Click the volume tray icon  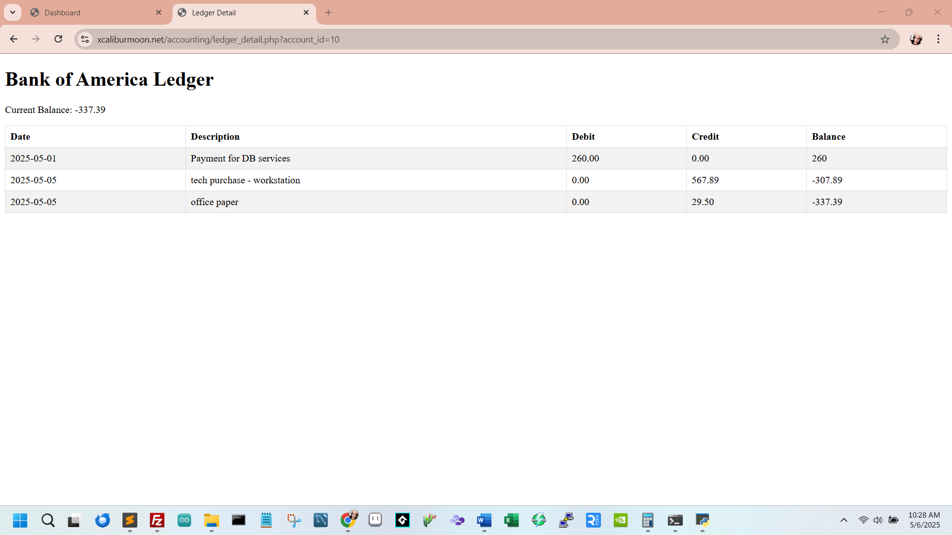click(878, 520)
